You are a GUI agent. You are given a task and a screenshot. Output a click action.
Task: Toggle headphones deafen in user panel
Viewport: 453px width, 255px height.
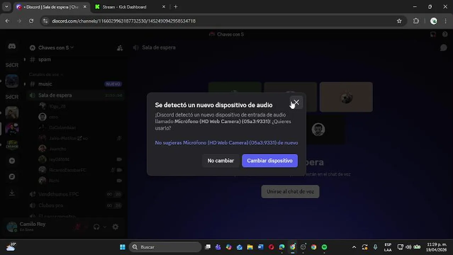pyautogui.click(x=96, y=227)
